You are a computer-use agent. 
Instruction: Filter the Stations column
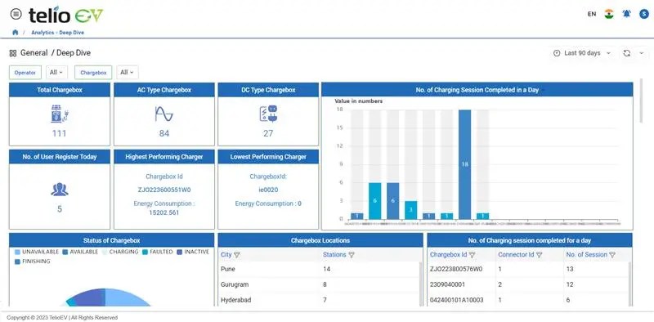(x=352, y=255)
